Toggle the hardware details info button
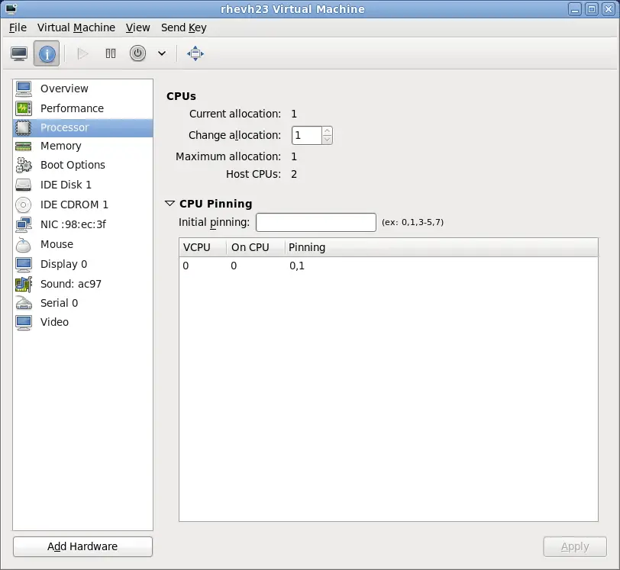The width and height of the screenshot is (620, 570). 47,53
